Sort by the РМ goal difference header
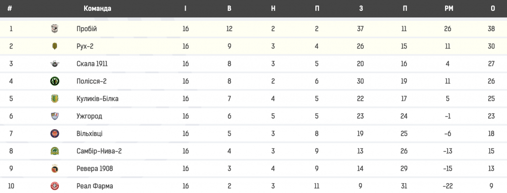The width and height of the screenshot is (507, 193). (x=449, y=9)
